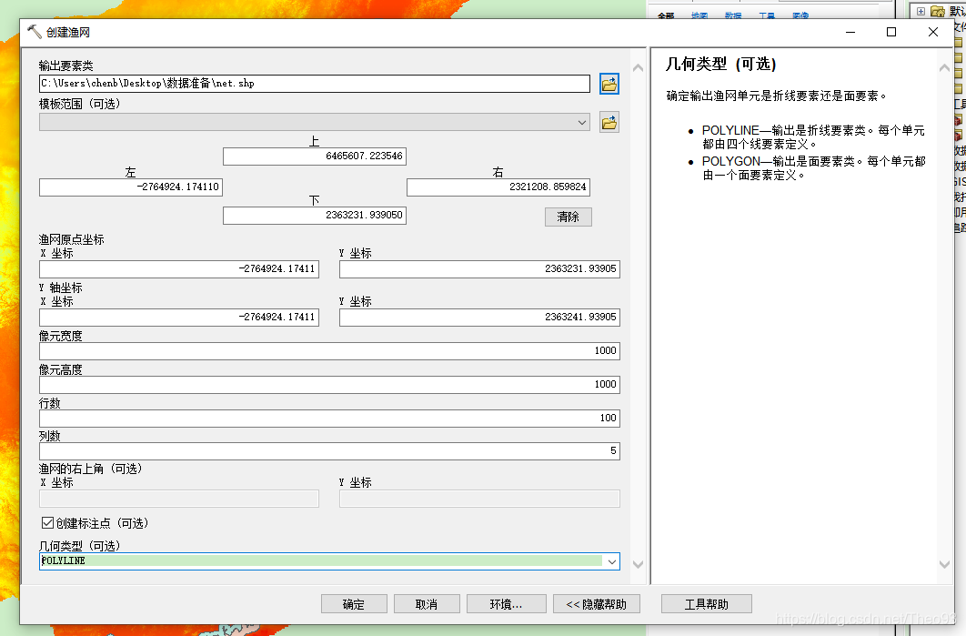Click the Y 轴坐标 X 坐标 field
The width and height of the screenshot is (966, 636).
pos(178,317)
